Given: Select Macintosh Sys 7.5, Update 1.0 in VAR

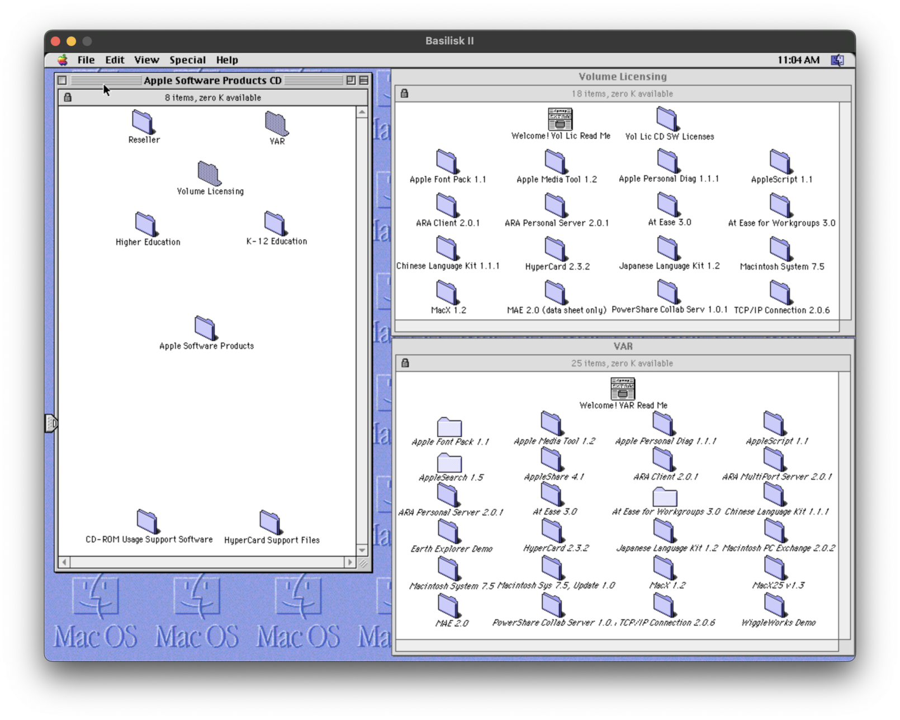Looking at the screenshot, I should click(552, 568).
